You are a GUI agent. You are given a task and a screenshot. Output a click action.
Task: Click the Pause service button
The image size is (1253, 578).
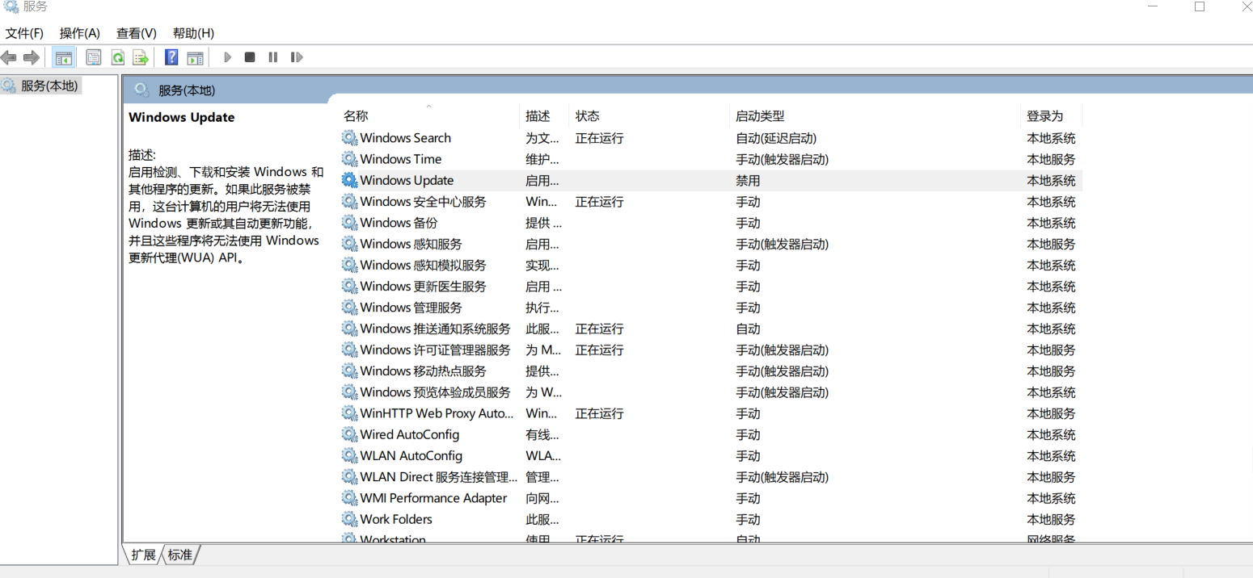pos(273,57)
